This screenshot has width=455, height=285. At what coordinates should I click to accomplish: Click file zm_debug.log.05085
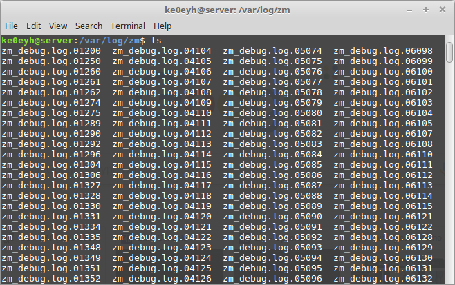click(x=272, y=165)
